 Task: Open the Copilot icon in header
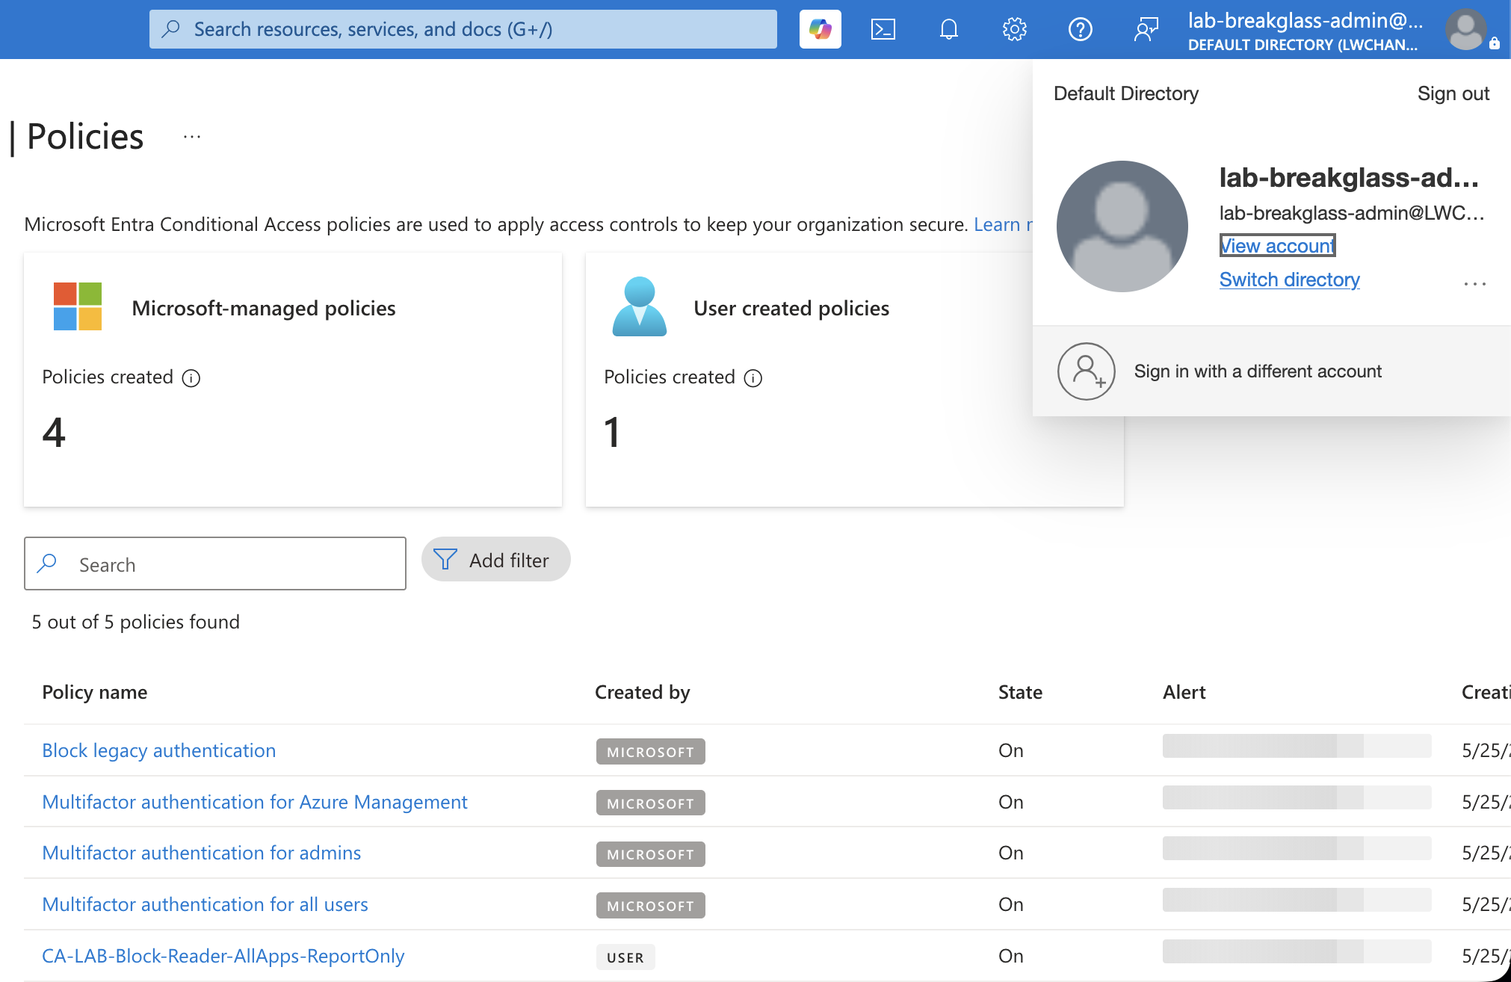tap(820, 29)
